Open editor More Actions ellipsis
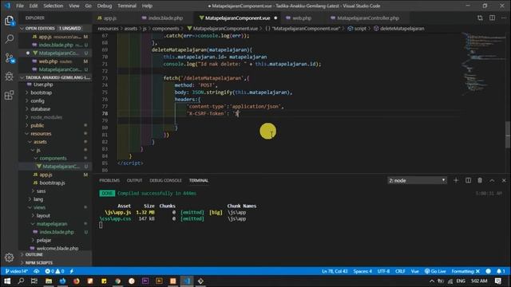Screen dimensions: 511x287 [504, 18]
